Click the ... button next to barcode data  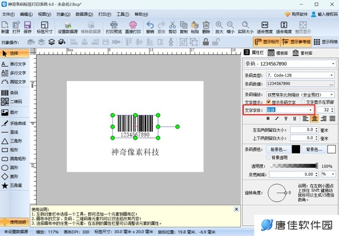[x=331, y=84]
